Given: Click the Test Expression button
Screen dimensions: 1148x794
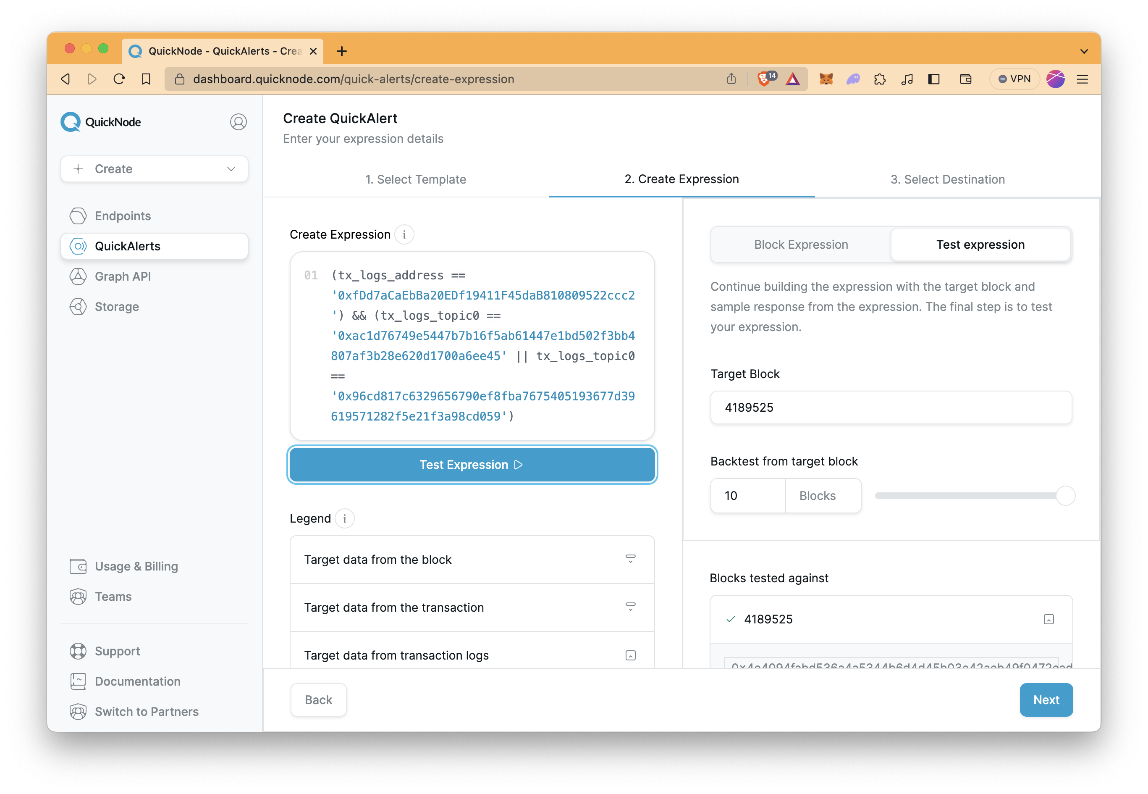Looking at the screenshot, I should (x=472, y=465).
